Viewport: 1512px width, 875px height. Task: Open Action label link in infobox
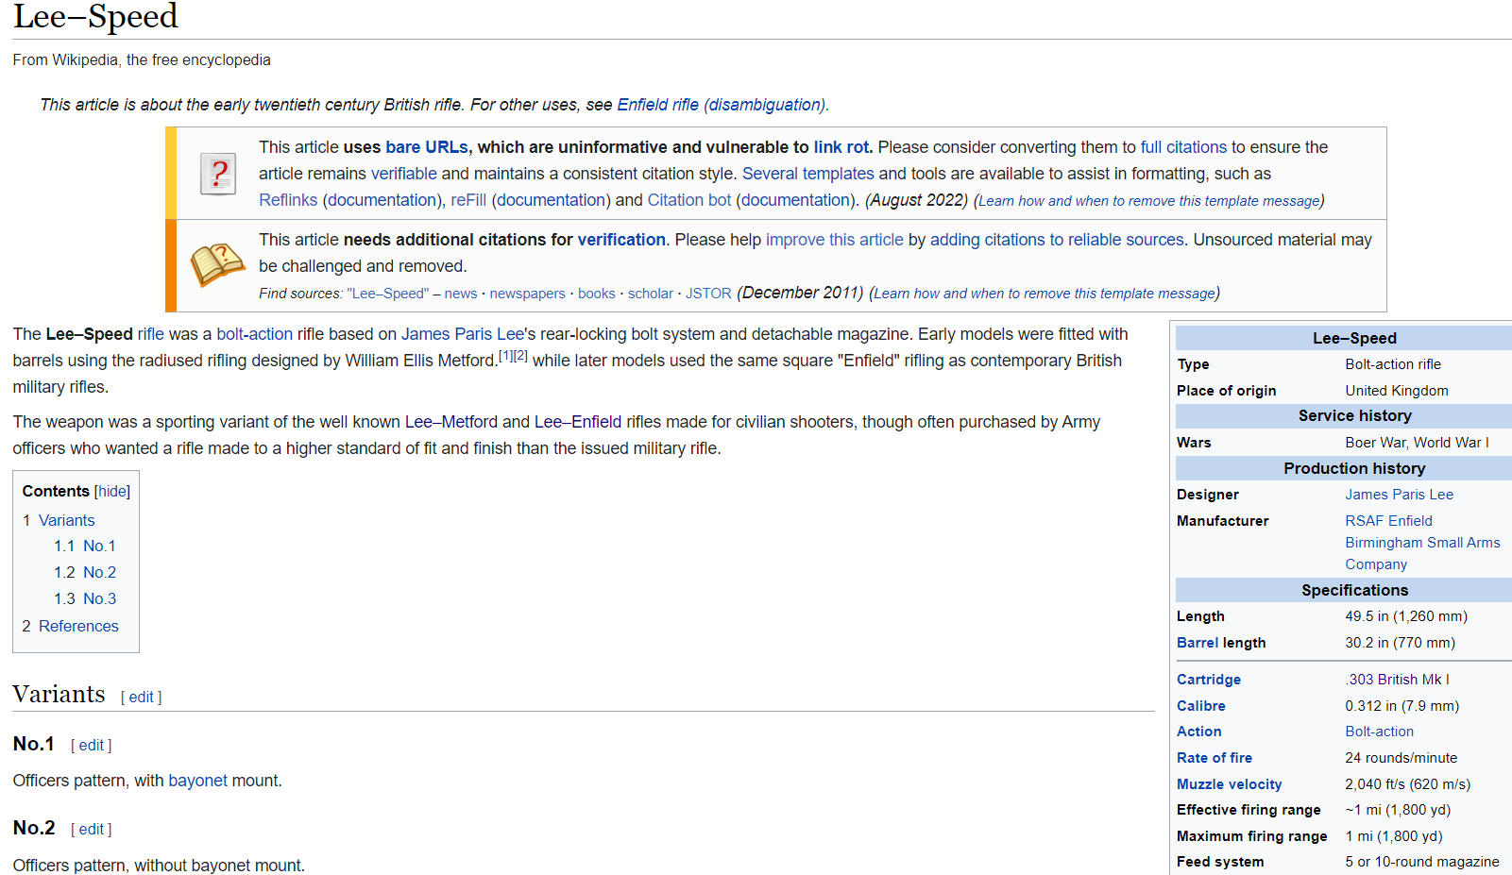1199,732
